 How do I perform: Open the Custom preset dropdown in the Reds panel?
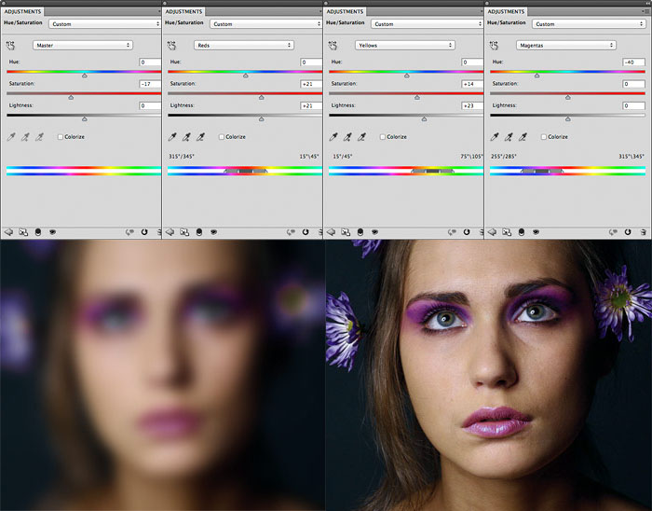(247, 23)
